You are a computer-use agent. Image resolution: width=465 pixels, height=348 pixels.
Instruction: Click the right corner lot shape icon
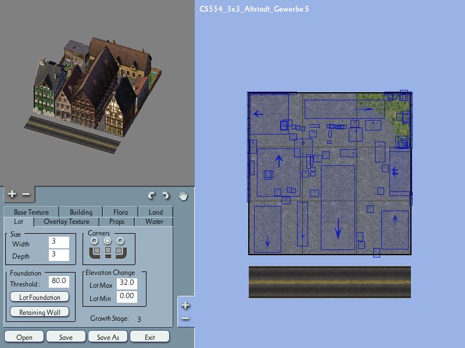tap(121, 252)
